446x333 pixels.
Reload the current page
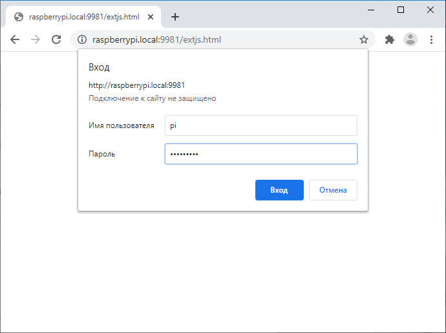(x=56, y=39)
